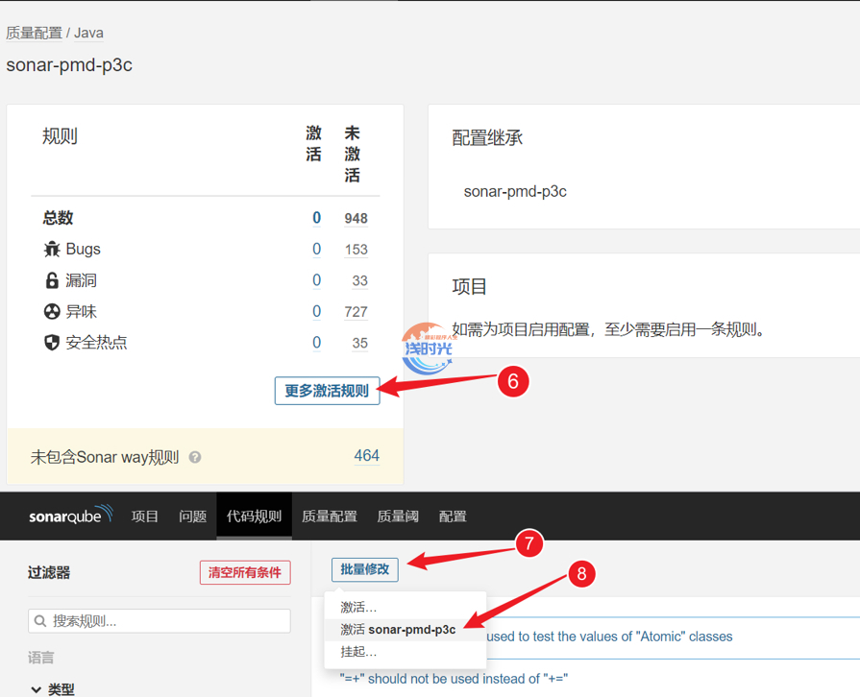860x697 pixels.
Task: Click the security hotspot shield icon
Action: [x=52, y=343]
